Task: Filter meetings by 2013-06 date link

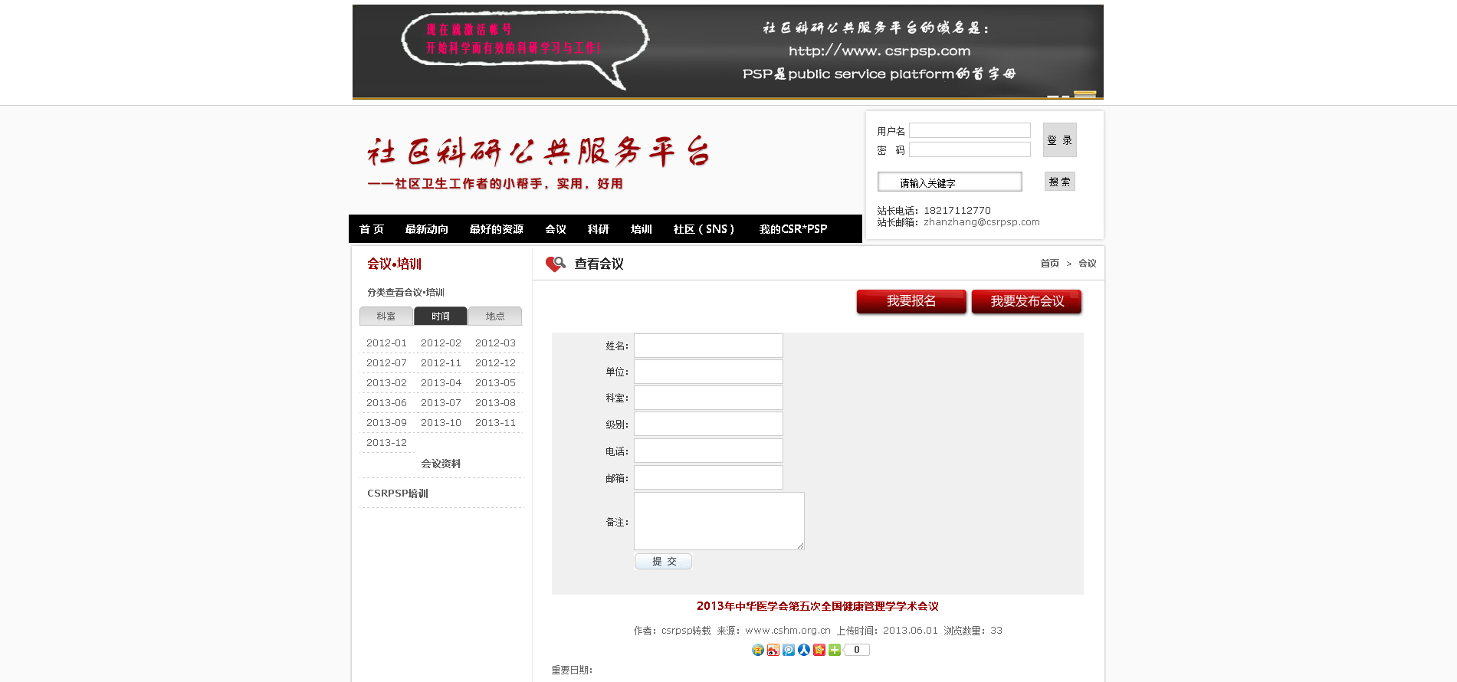Action: click(x=386, y=403)
